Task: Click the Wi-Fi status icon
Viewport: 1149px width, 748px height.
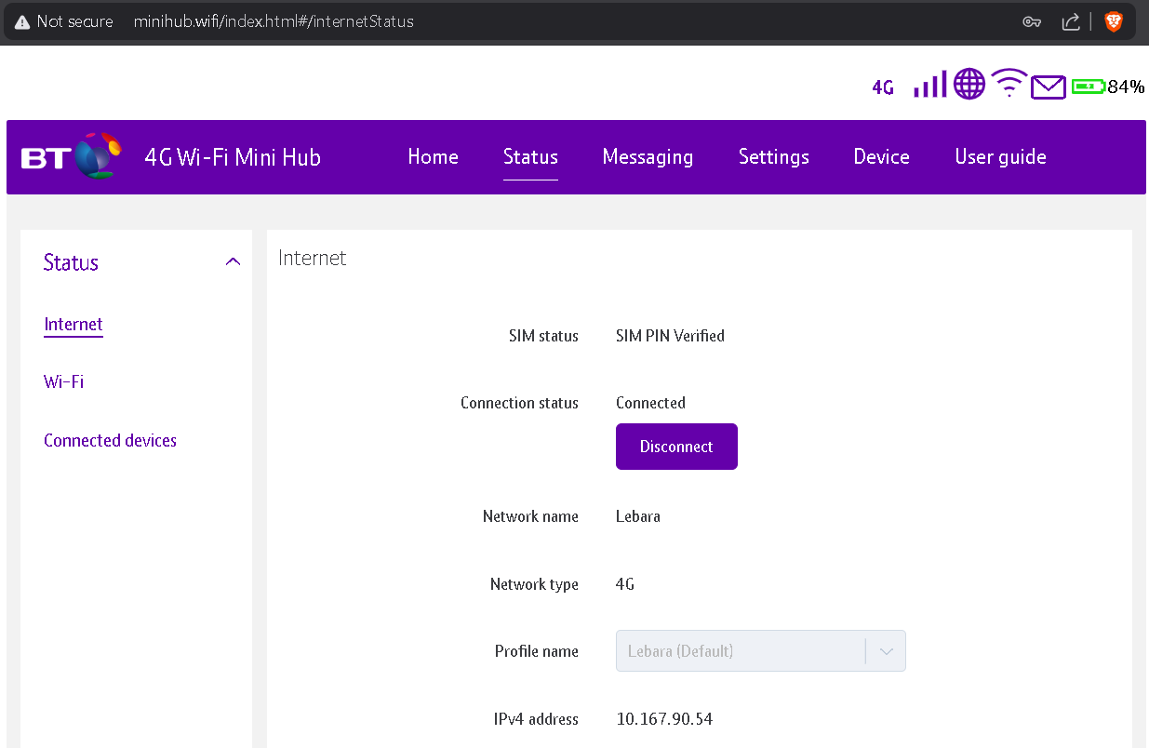Action: point(1009,84)
